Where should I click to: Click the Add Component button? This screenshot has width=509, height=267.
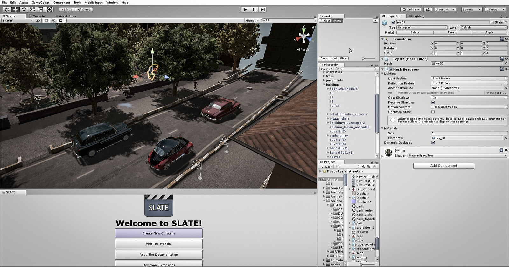pyautogui.click(x=444, y=166)
